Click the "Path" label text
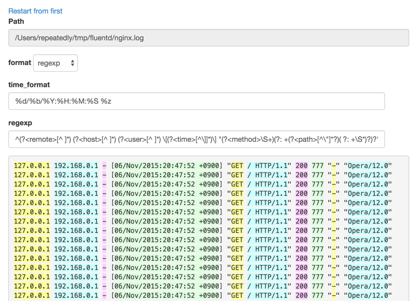This screenshot has height=301, width=416. 16,21
